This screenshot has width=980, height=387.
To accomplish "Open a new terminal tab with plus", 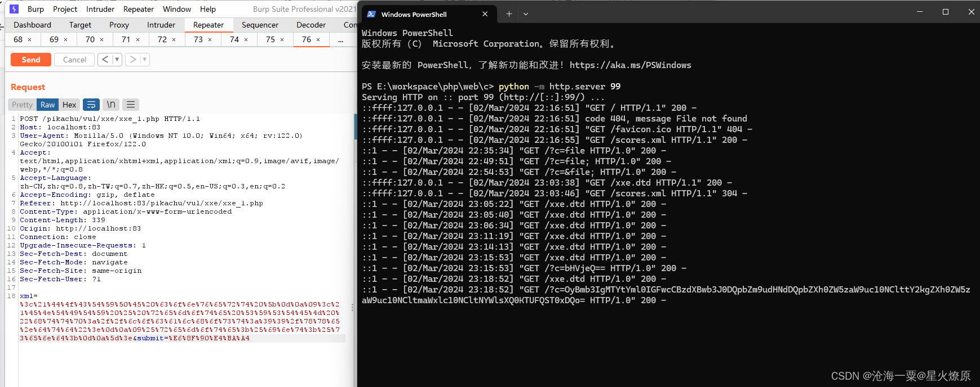I will pyautogui.click(x=509, y=14).
